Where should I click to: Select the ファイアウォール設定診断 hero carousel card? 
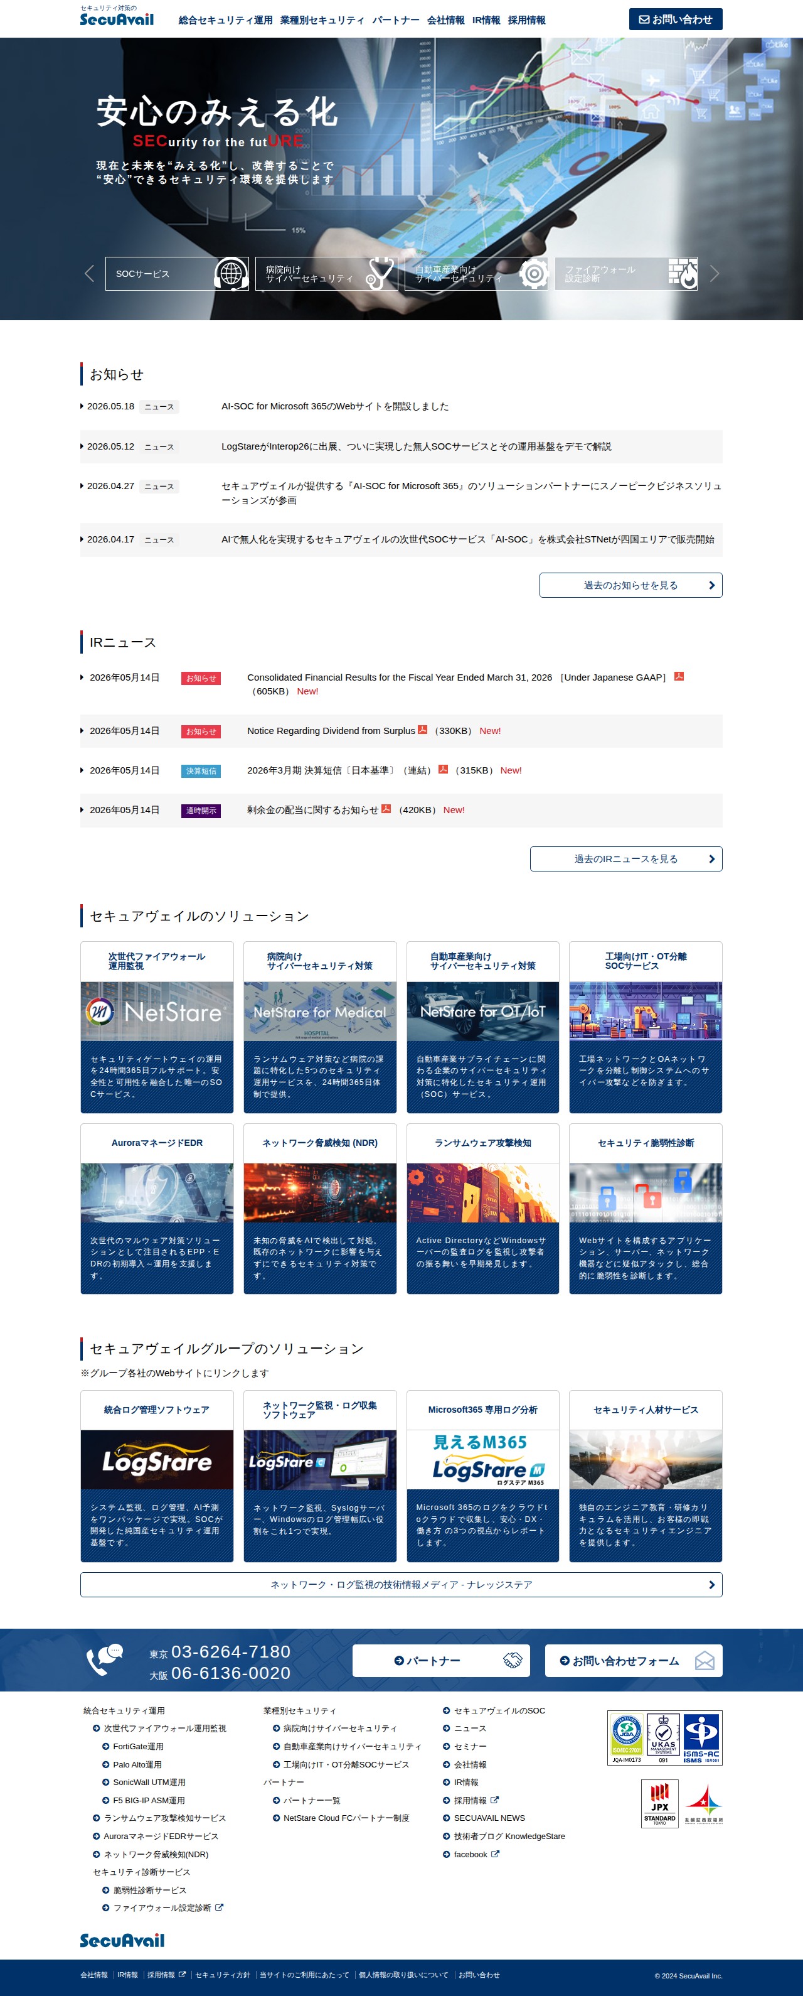tap(625, 274)
